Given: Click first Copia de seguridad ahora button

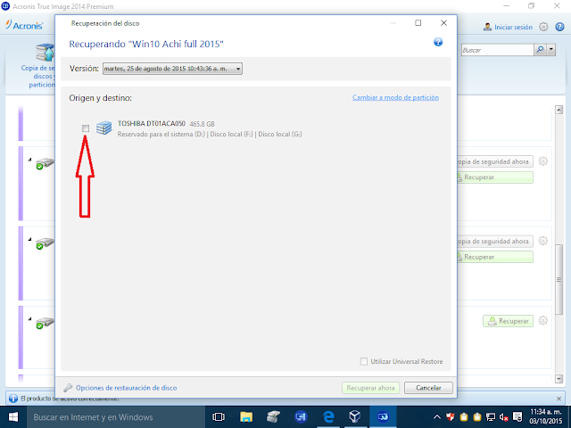Looking at the screenshot, I should click(x=495, y=161).
